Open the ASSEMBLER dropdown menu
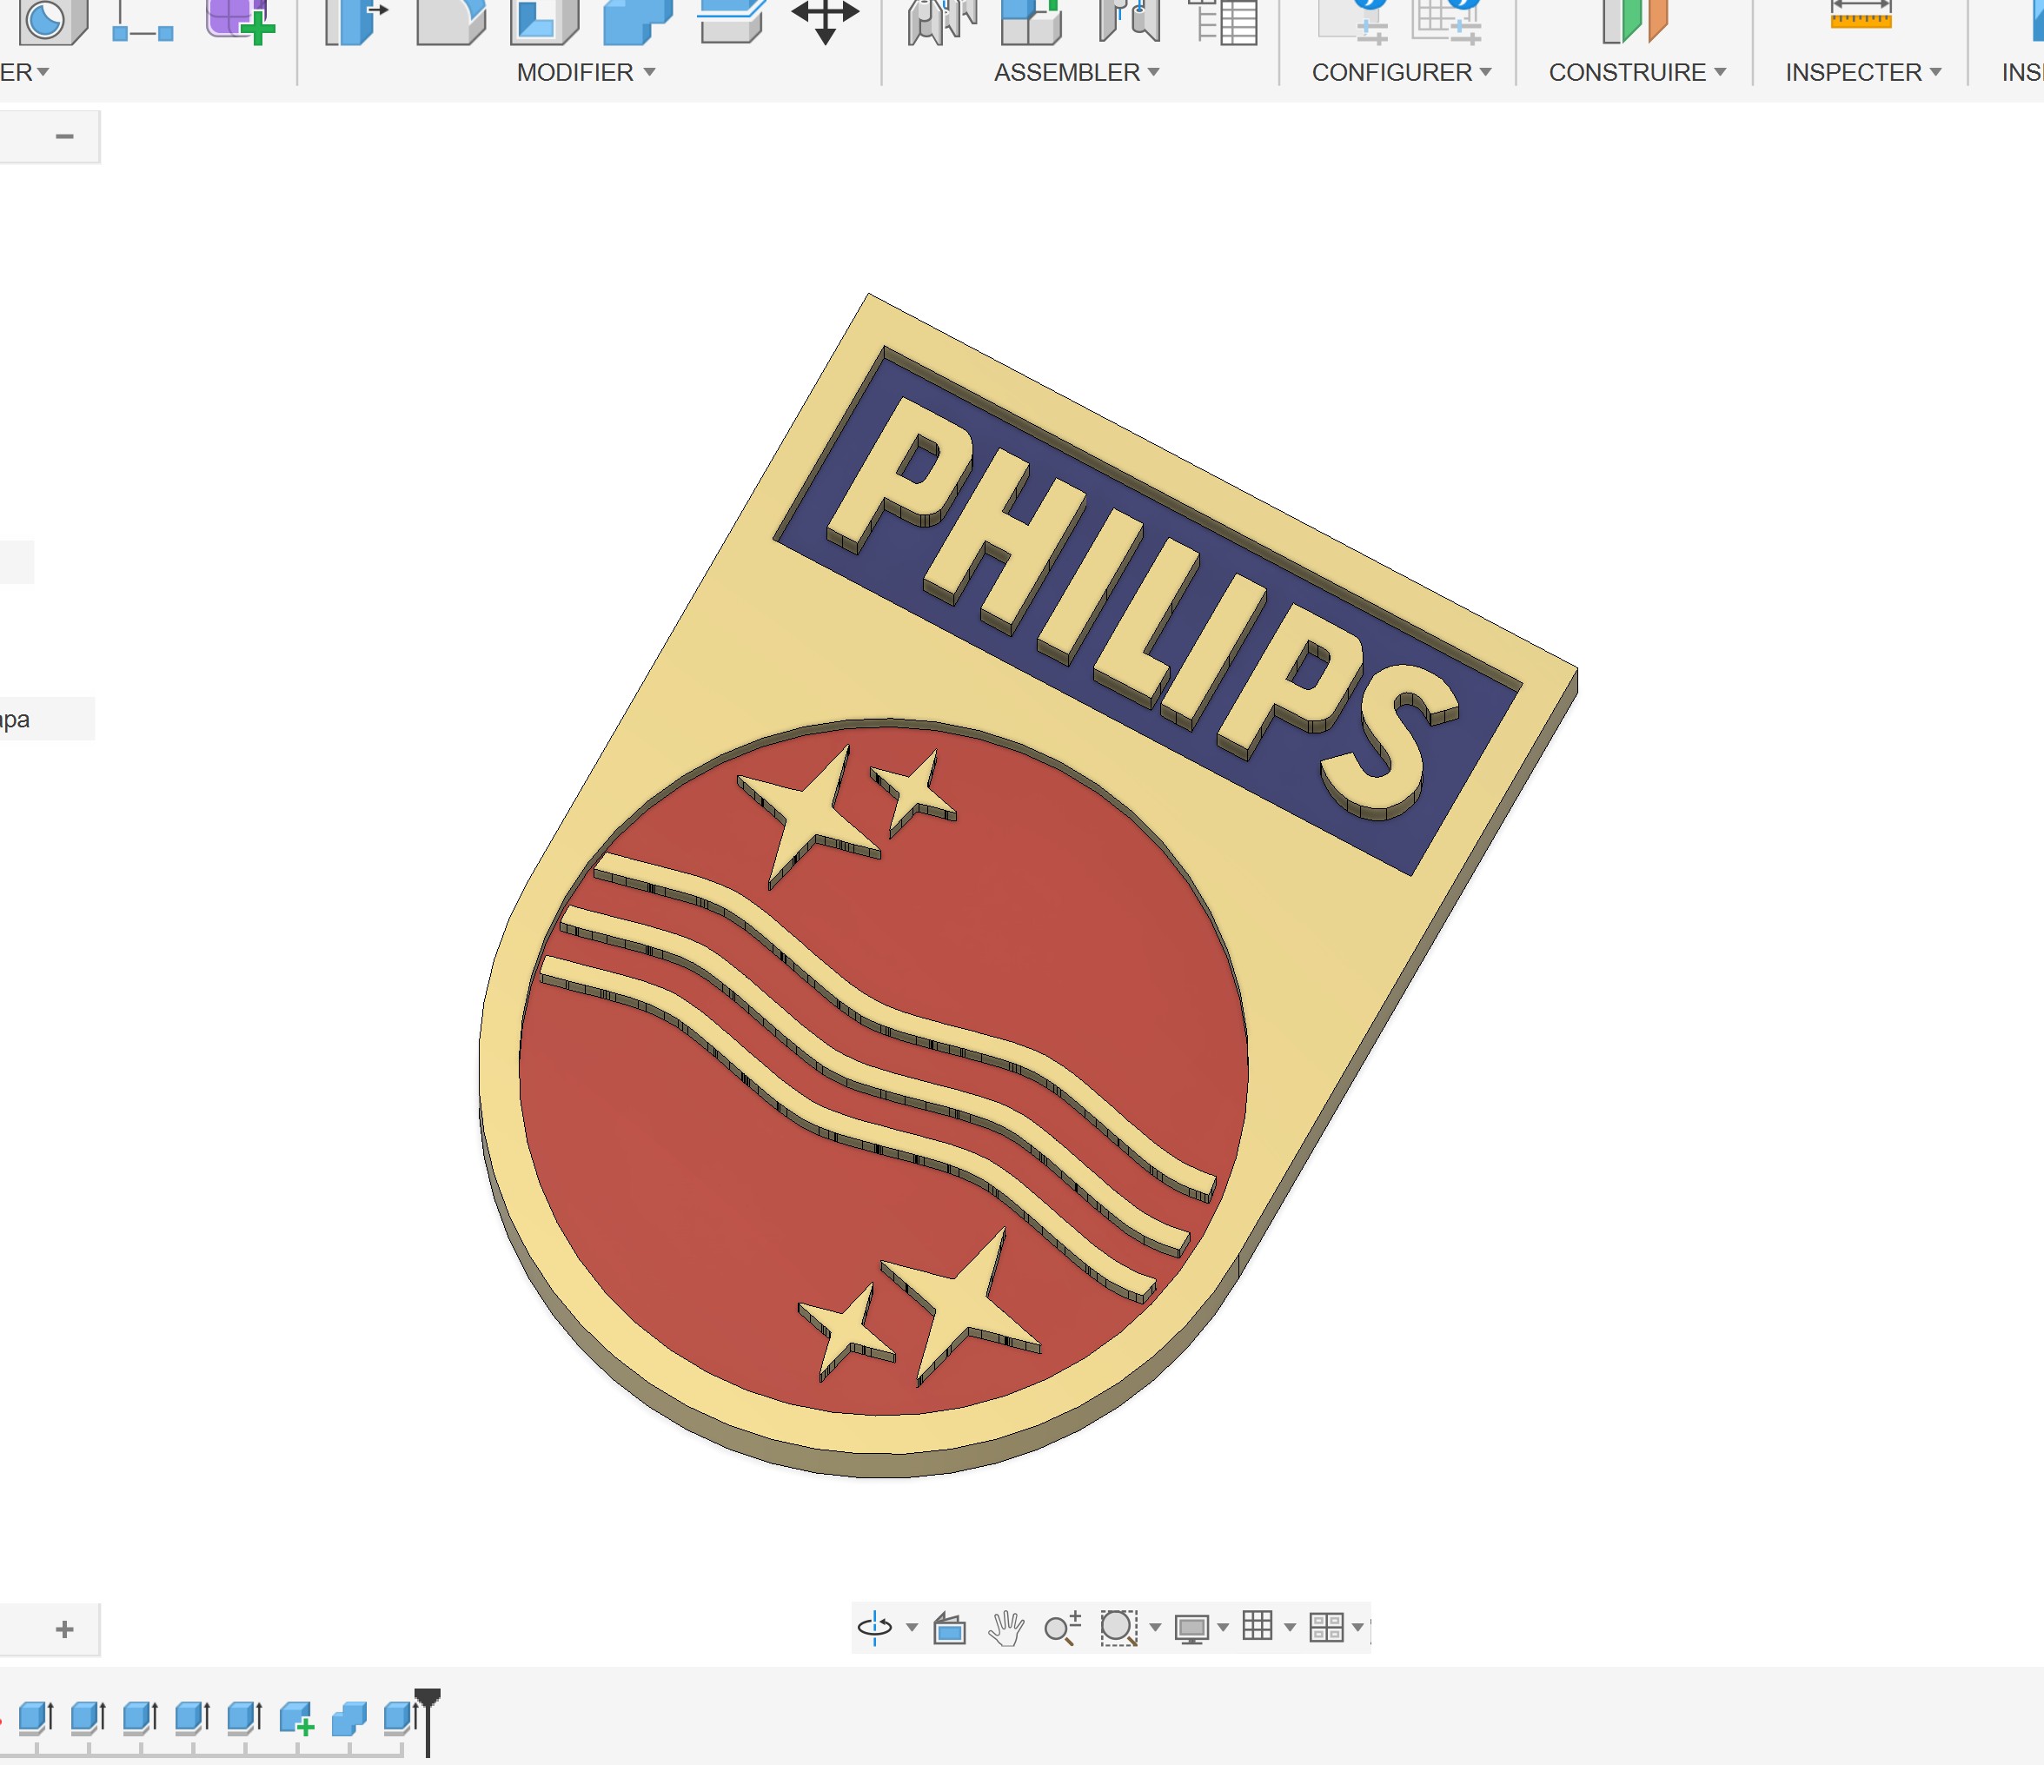Image resolution: width=2044 pixels, height=1765 pixels. (1076, 72)
